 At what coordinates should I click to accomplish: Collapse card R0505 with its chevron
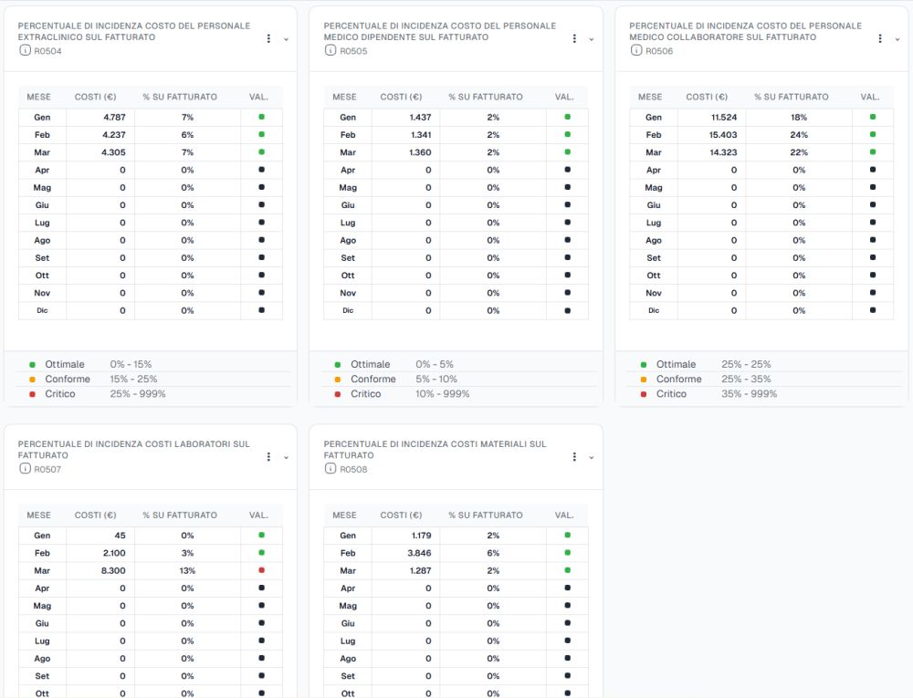pos(592,39)
